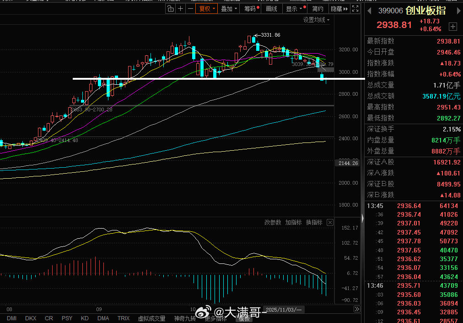Click 总成交量 value 1.71亿手
The image size is (463, 323).
click(447, 86)
